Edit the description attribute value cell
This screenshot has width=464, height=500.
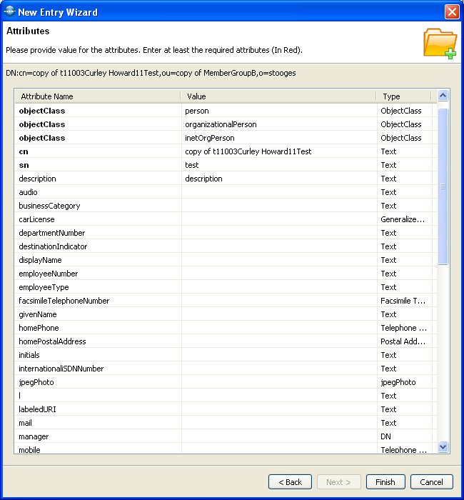[278, 179]
